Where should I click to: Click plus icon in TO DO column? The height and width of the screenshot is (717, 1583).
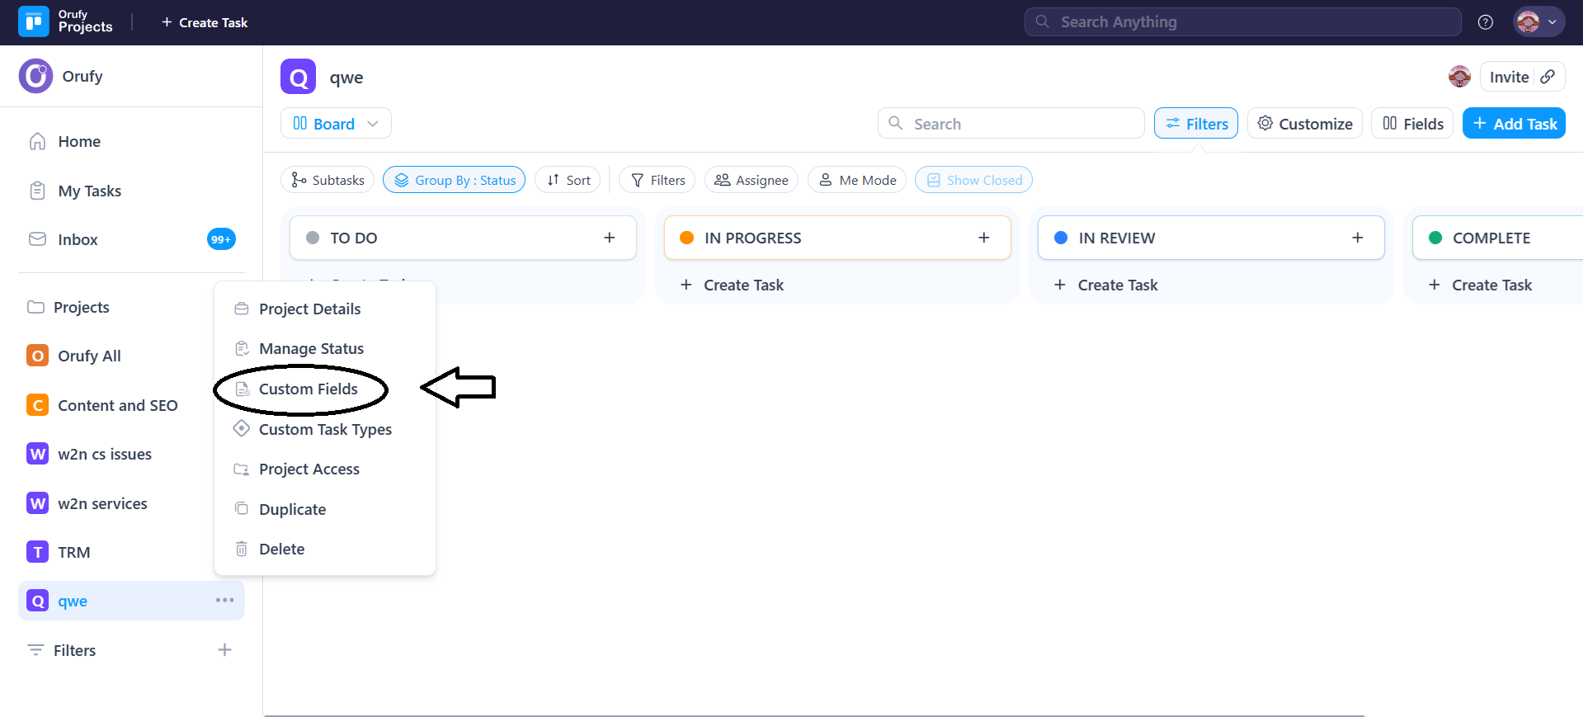click(609, 238)
